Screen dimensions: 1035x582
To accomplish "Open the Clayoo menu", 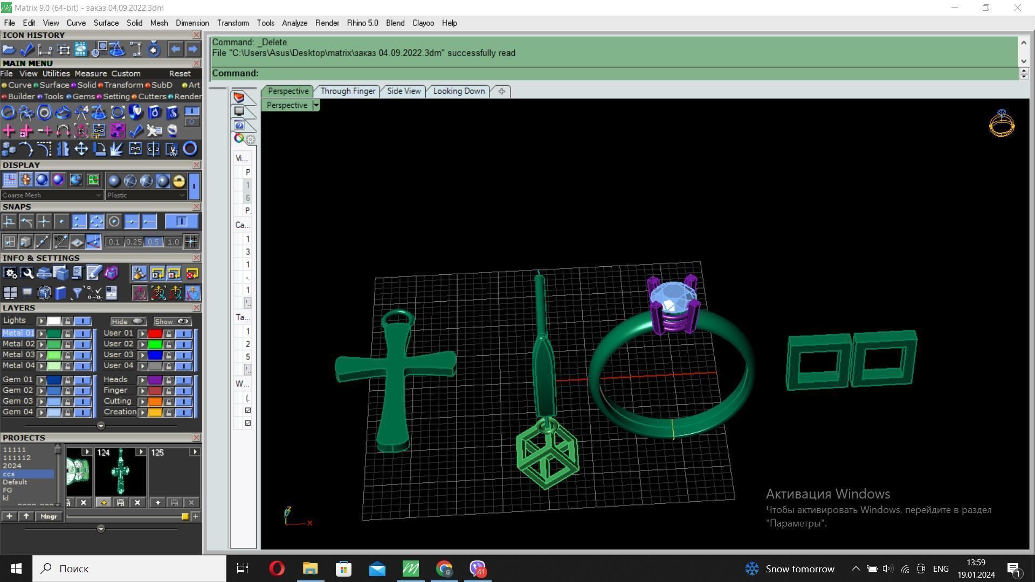I will point(423,23).
